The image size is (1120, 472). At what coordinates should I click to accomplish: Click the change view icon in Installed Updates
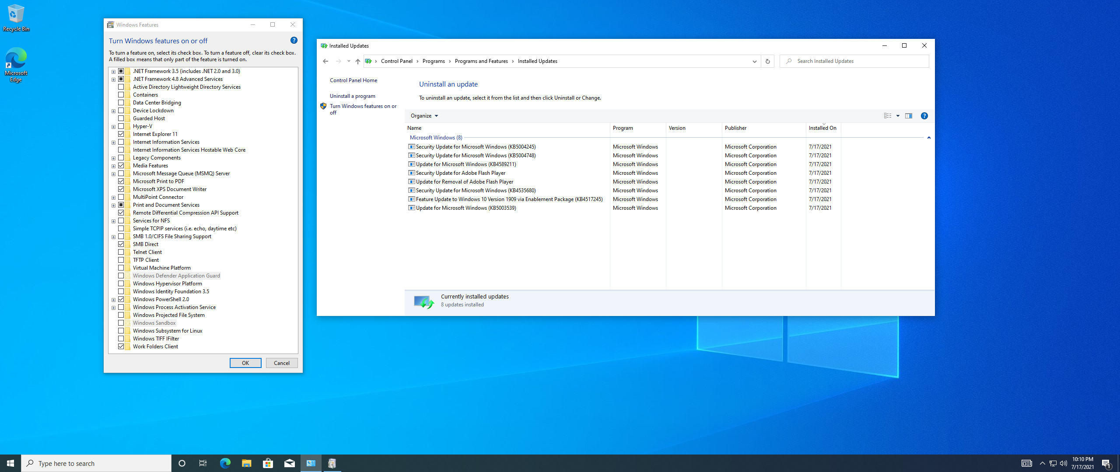click(887, 116)
